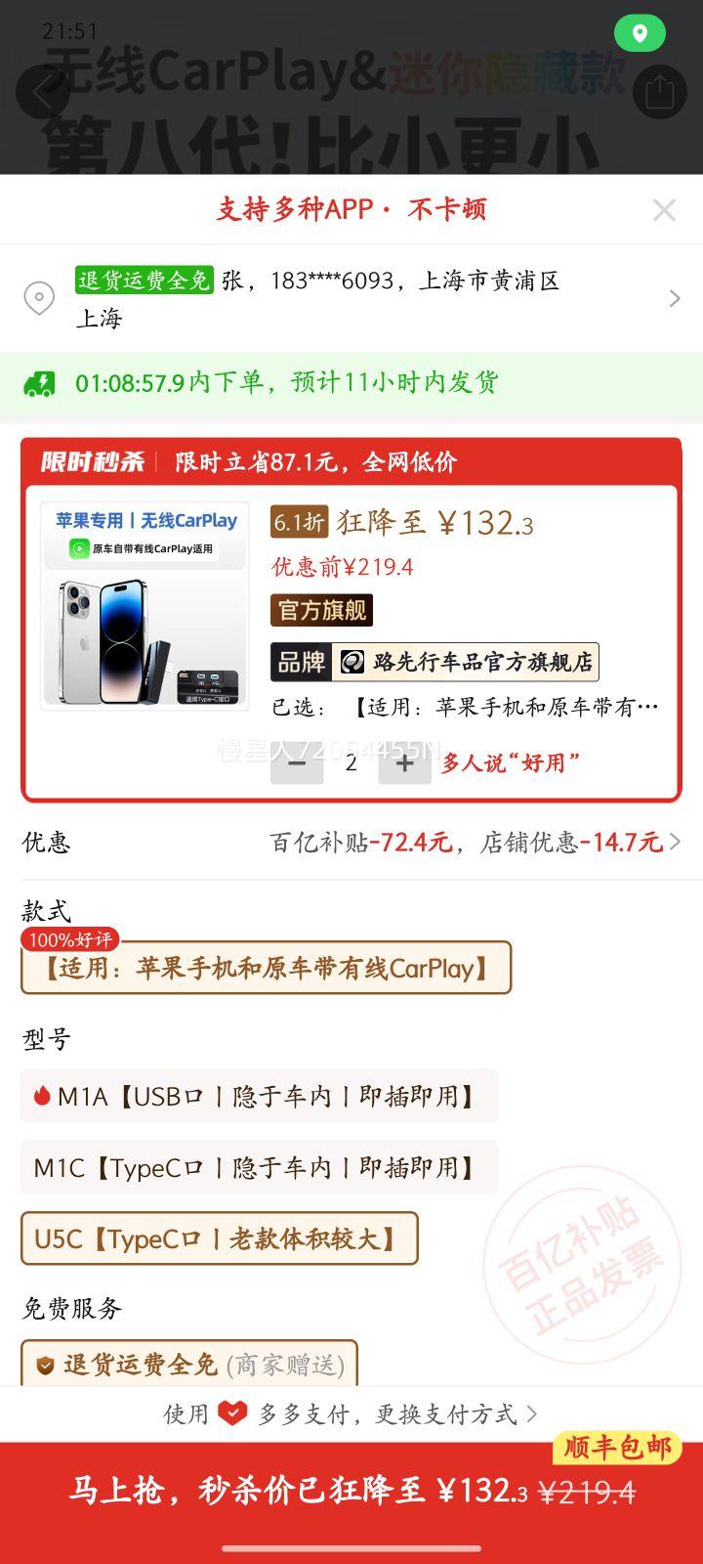Expand the 优惠 discount details chevron
The width and height of the screenshot is (703, 1564).
pos(675,842)
